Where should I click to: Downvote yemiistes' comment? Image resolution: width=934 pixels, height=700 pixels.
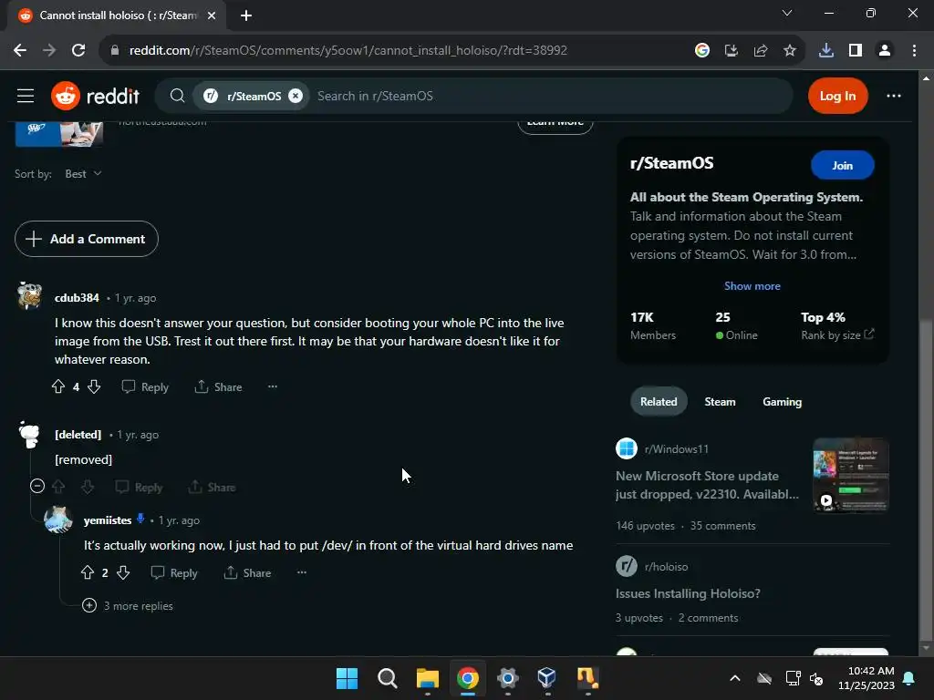tap(123, 572)
